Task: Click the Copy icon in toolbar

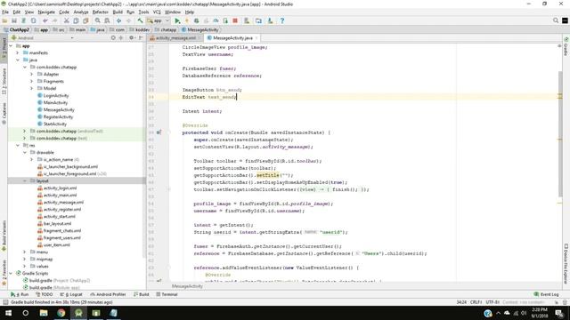Action: click(76, 20)
